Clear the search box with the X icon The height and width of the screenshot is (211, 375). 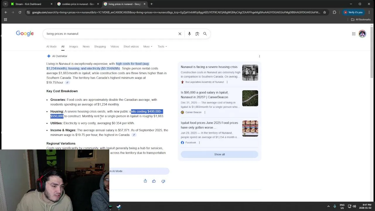pos(180,34)
